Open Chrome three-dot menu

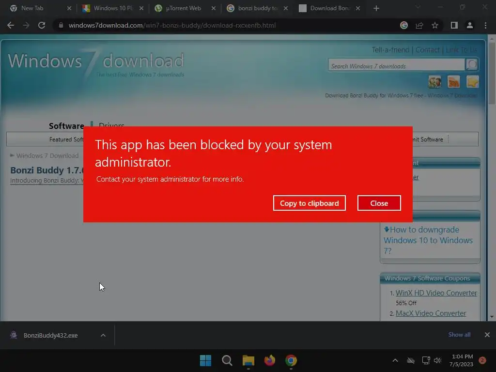point(485,25)
